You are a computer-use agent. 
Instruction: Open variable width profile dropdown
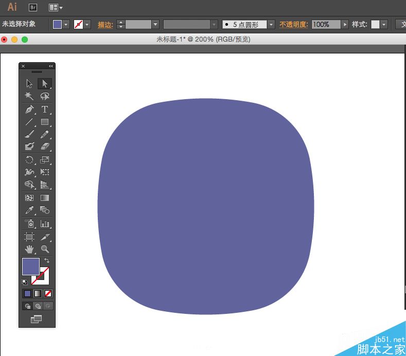pos(214,25)
